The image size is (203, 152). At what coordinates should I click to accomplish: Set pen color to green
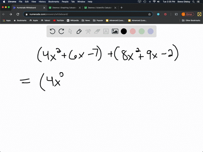click(142, 31)
